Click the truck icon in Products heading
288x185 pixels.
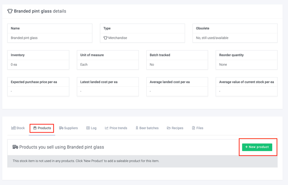click(15, 147)
